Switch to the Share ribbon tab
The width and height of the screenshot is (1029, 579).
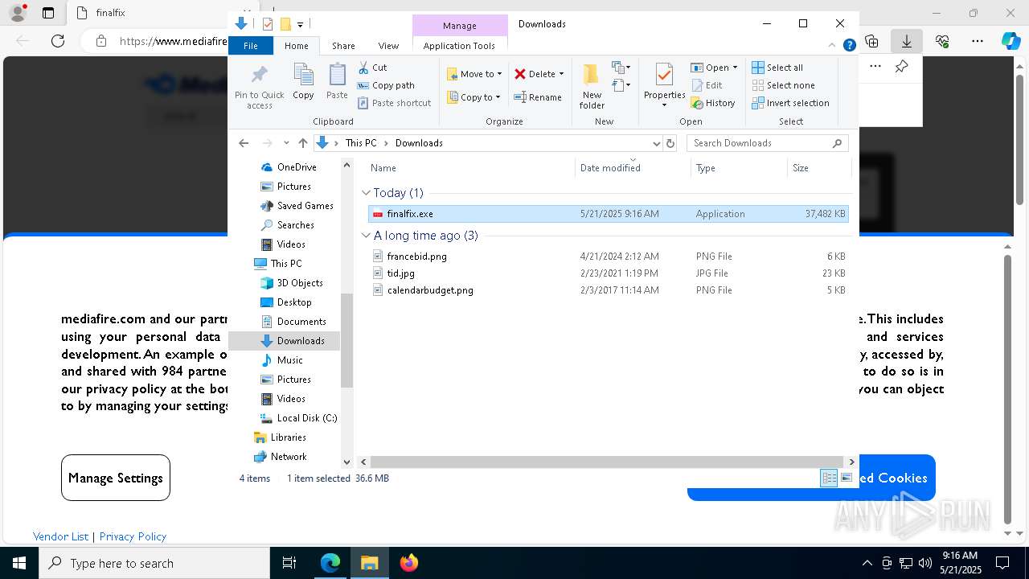(343, 46)
